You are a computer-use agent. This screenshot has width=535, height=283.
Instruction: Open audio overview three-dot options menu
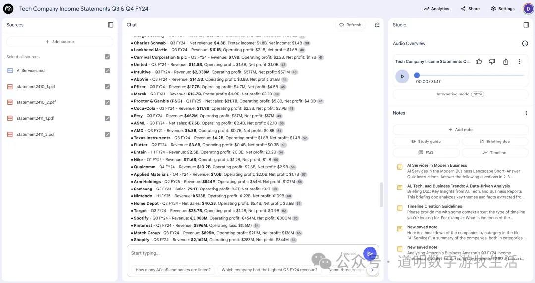tap(519, 62)
